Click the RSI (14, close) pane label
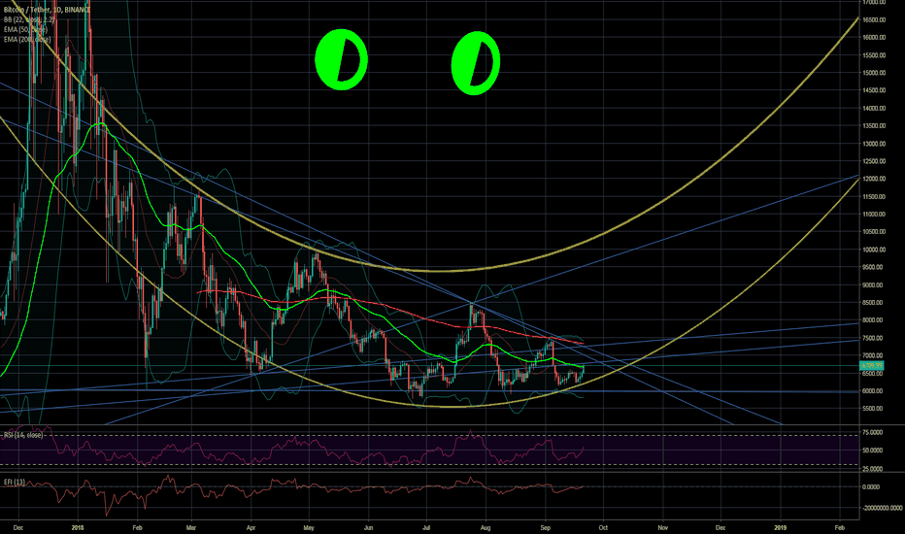The image size is (905, 534). point(23,435)
